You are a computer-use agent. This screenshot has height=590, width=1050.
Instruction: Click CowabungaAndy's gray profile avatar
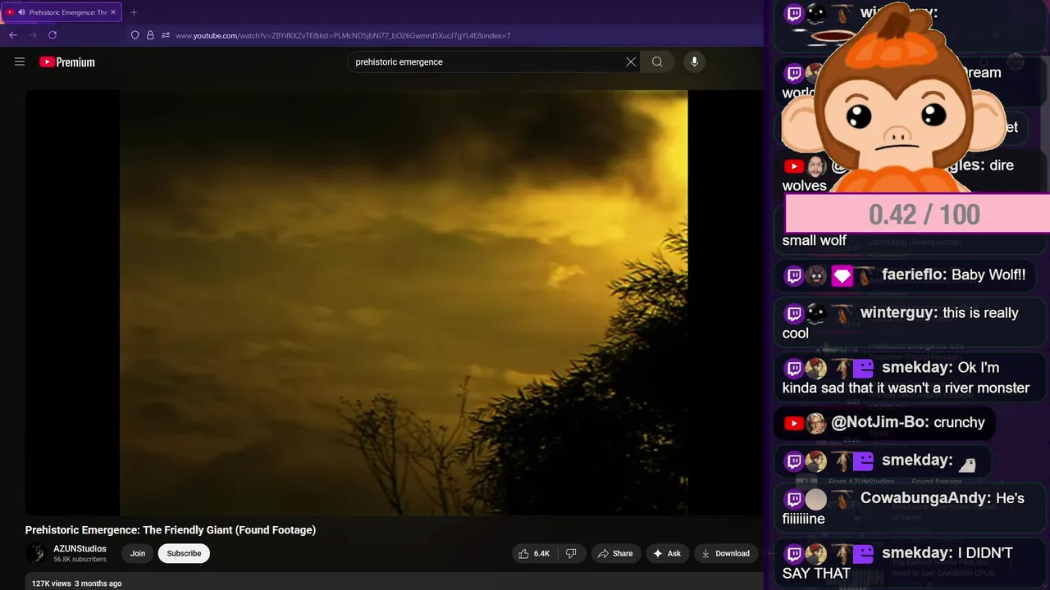(815, 499)
